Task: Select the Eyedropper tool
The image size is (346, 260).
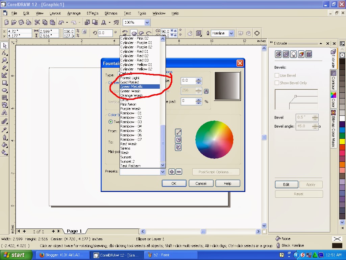Action: 4,130
